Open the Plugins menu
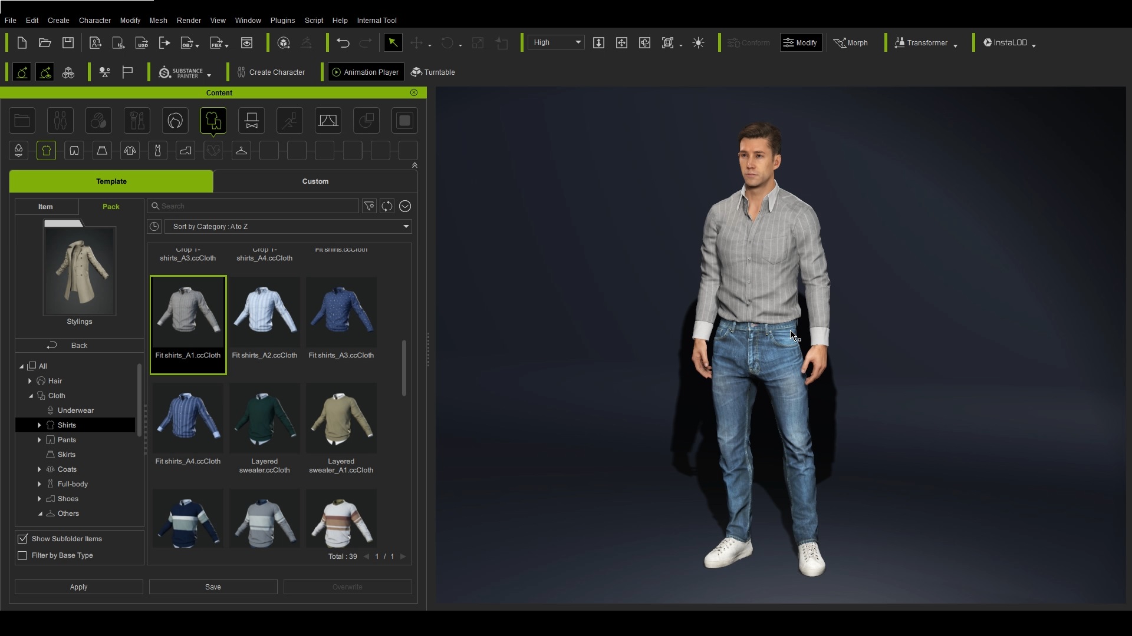 coord(282,20)
